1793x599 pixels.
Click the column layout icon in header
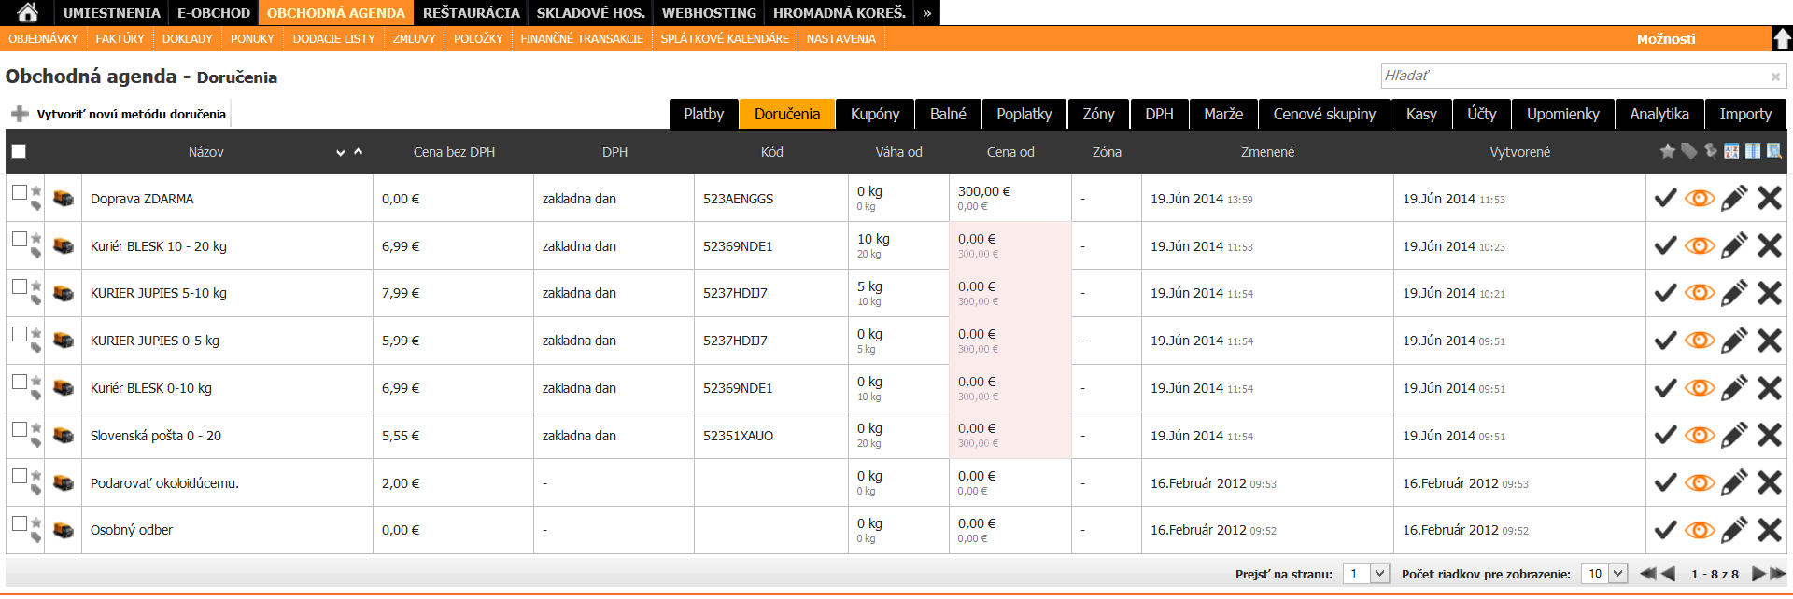(1752, 151)
